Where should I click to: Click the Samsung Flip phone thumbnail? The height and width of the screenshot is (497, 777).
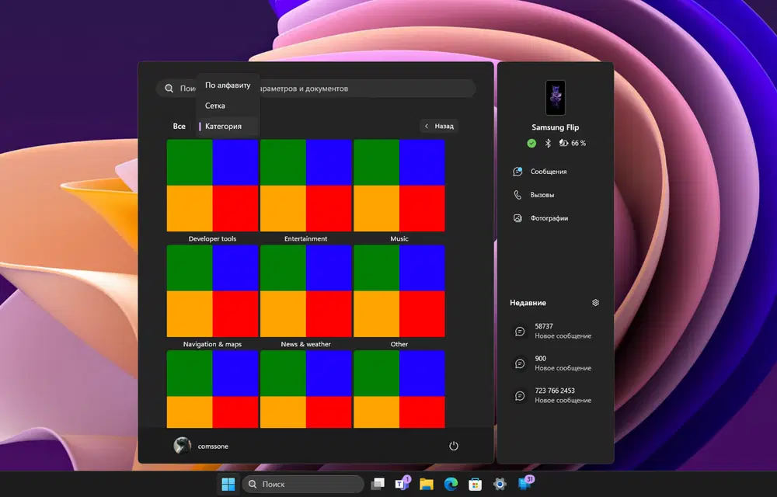point(555,98)
